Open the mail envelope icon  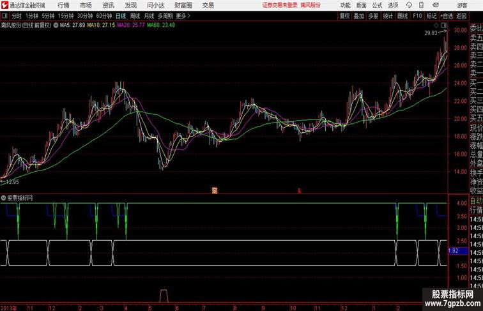pyautogui.click(x=436, y=5)
